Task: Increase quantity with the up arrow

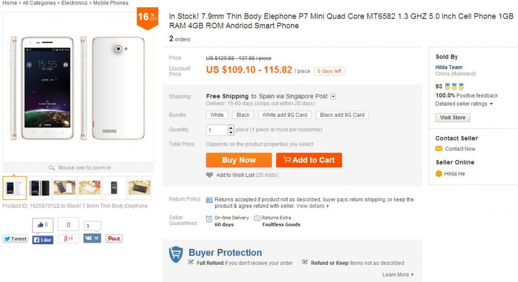Action: pyautogui.click(x=231, y=127)
